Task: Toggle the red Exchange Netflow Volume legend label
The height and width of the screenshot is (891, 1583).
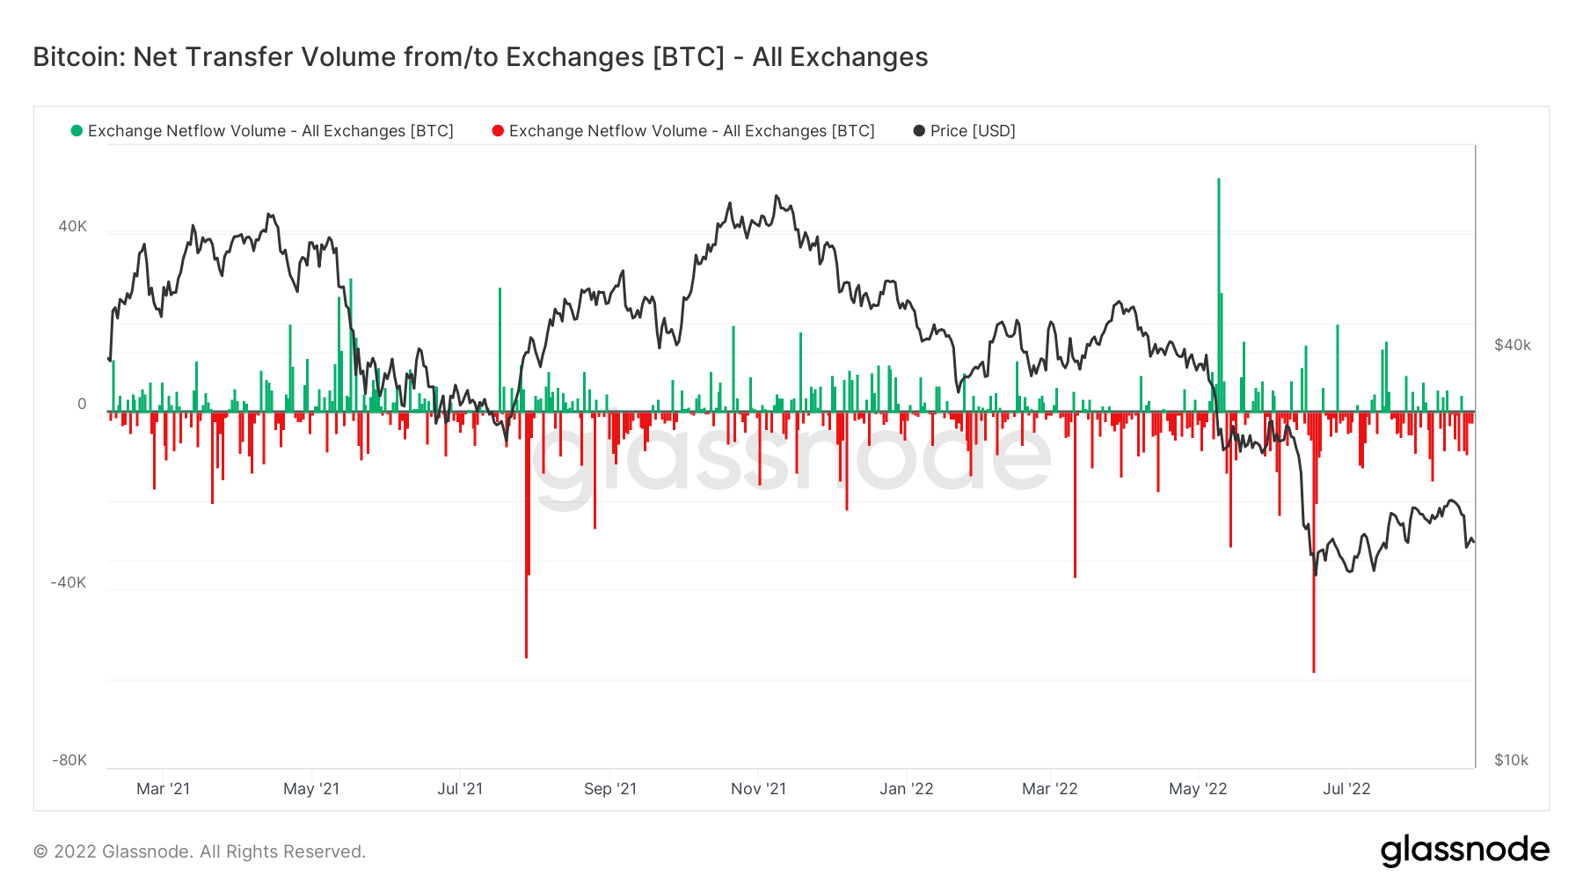Action: tap(691, 131)
